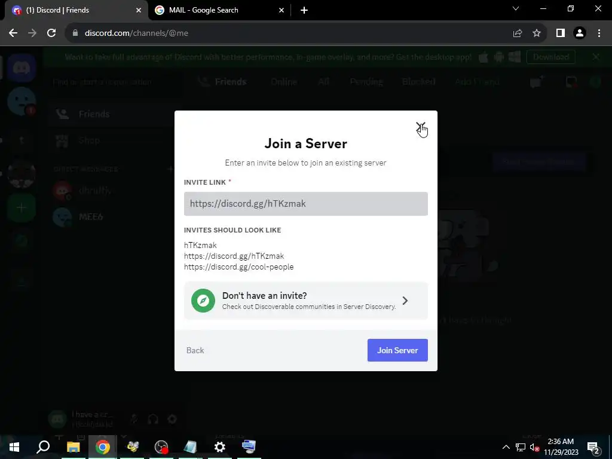Click the Discord home icon in server list
The image size is (612, 459).
pyautogui.click(x=22, y=68)
